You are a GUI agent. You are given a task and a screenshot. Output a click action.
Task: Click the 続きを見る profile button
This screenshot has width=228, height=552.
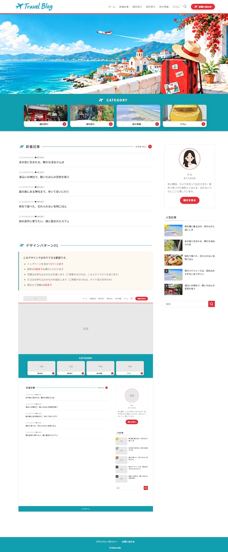[190, 200]
